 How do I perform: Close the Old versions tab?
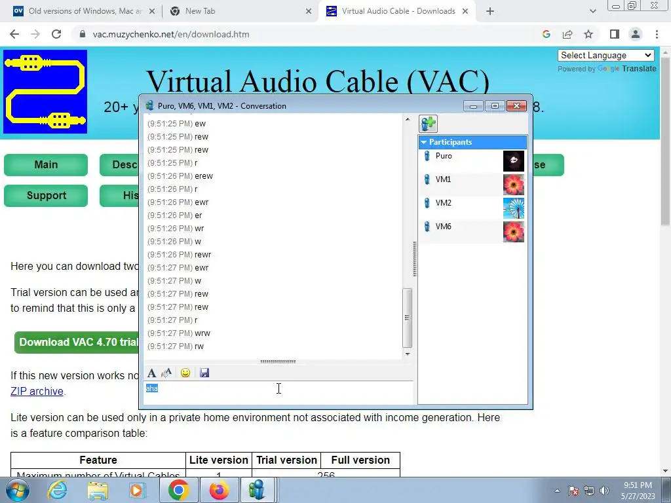click(152, 11)
